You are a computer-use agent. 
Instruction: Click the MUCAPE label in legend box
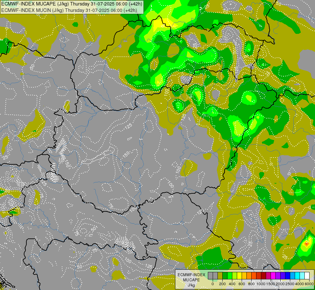click(x=191, y=280)
